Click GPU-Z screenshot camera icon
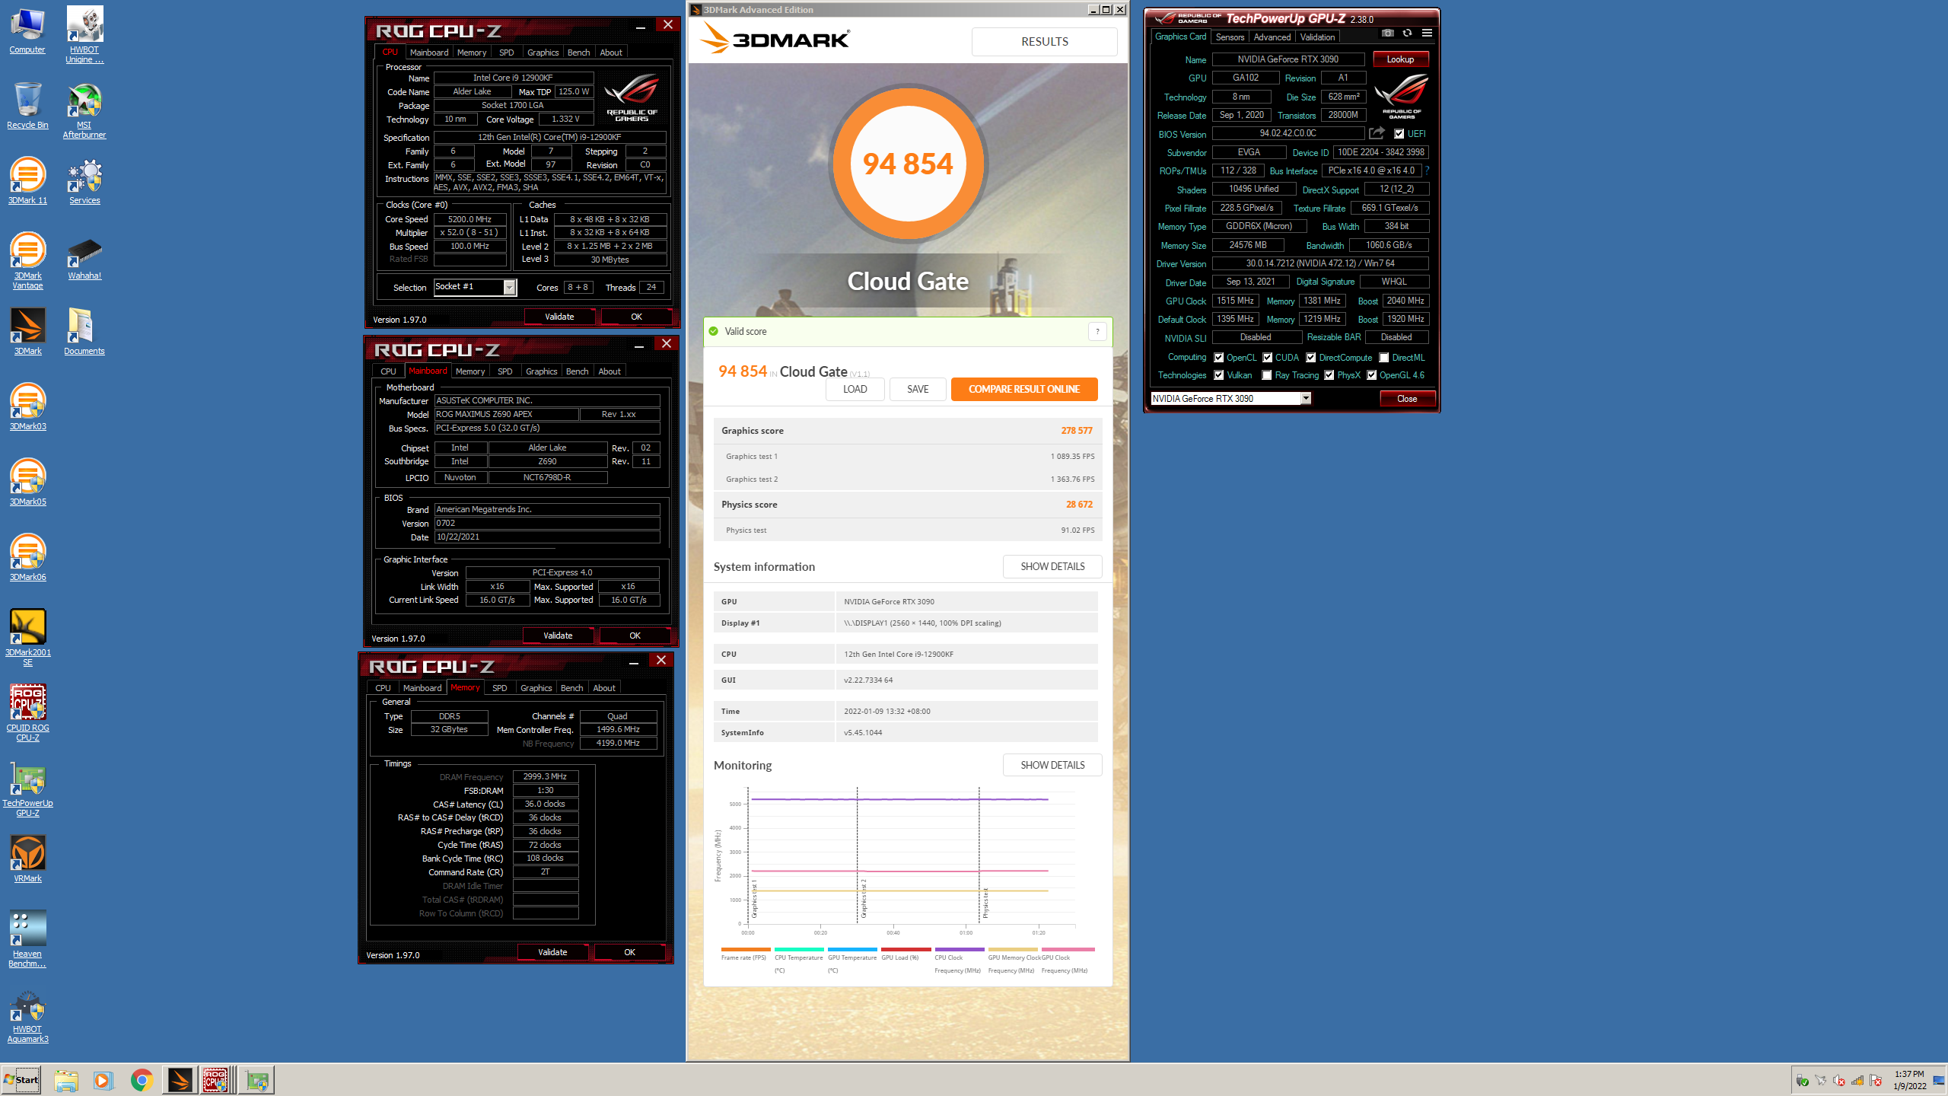This screenshot has height=1096, width=1948. (x=1388, y=33)
